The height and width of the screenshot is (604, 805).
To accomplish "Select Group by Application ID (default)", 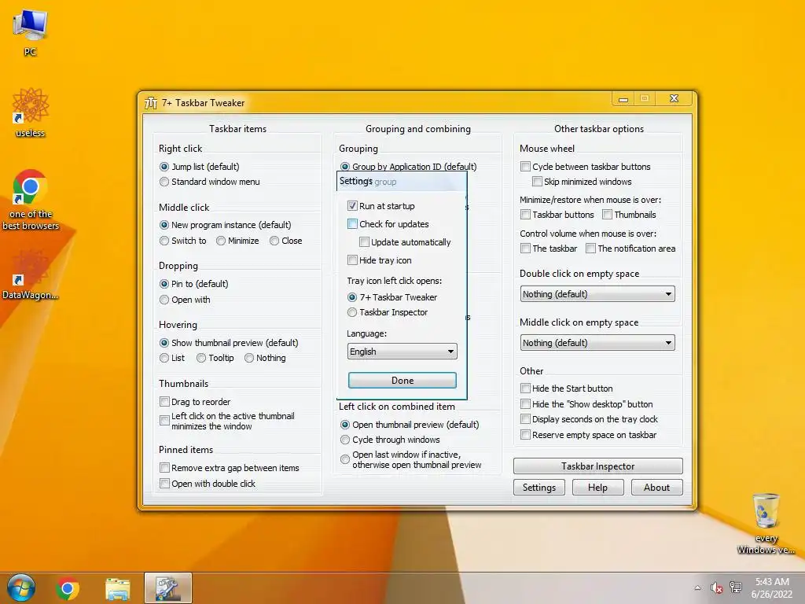I will pos(345,167).
